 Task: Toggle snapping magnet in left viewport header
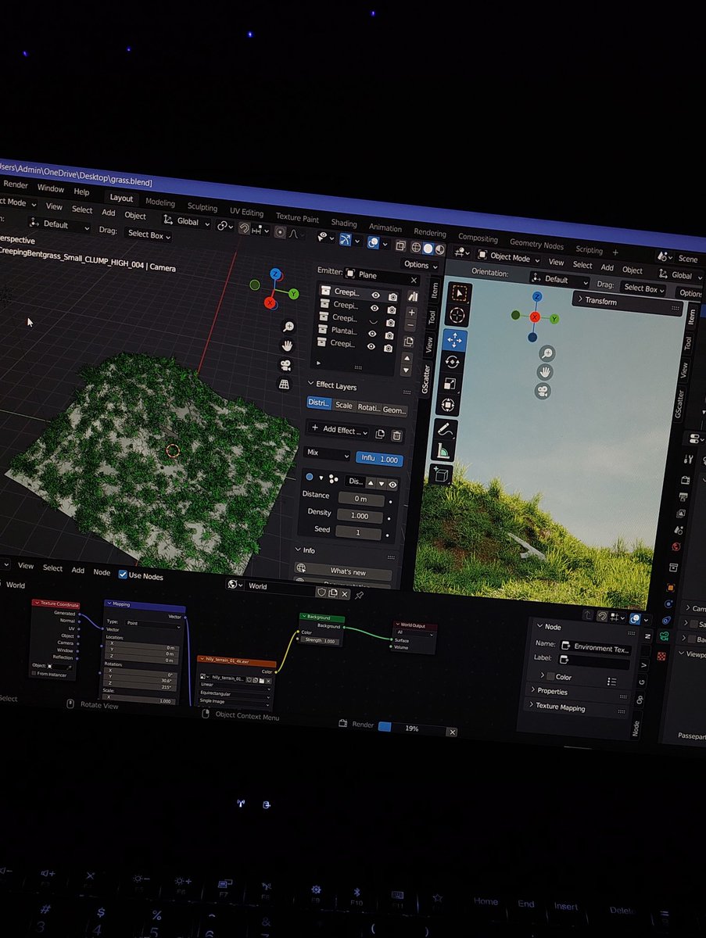point(244,228)
